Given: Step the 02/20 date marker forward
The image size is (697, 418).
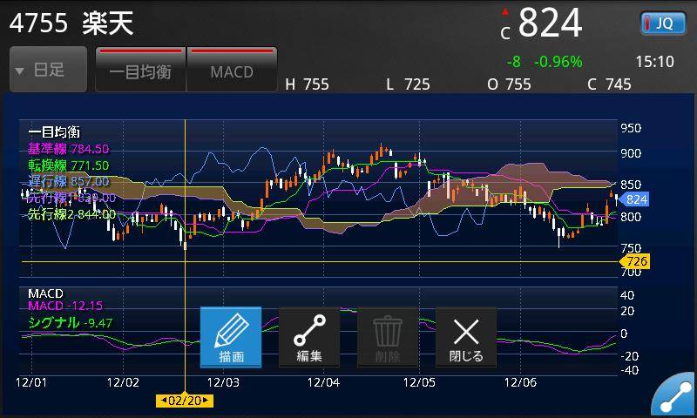Looking at the screenshot, I should click(206, 401).
